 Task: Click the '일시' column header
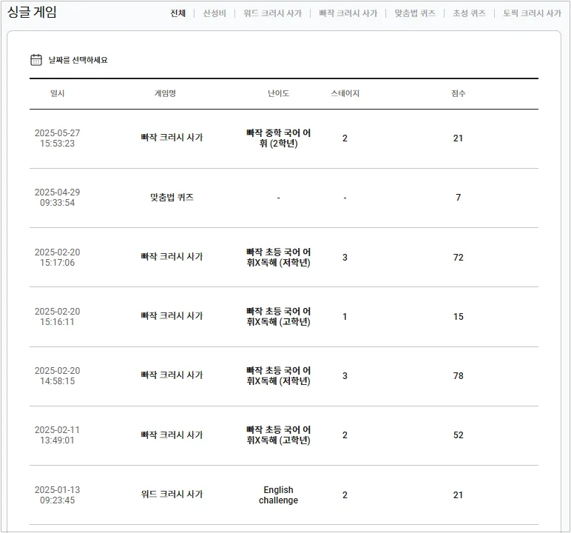57,94
